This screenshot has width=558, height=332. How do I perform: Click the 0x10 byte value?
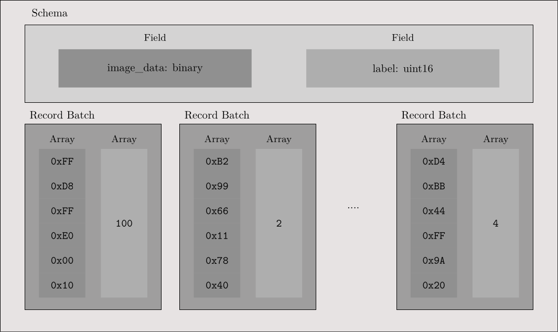62,285
